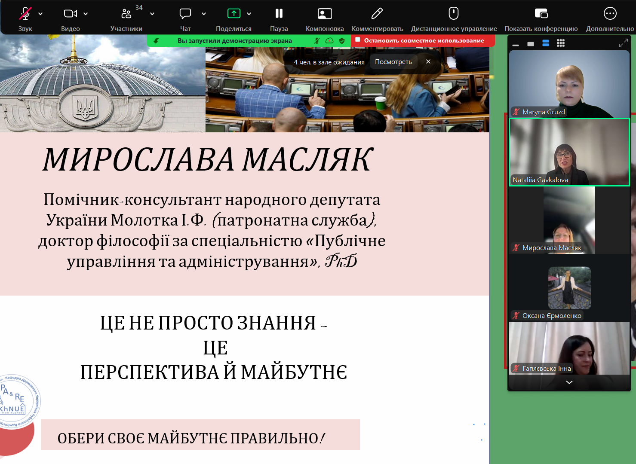
Task: Open the Участники participants panel
Action: click(x=126, y=14)
